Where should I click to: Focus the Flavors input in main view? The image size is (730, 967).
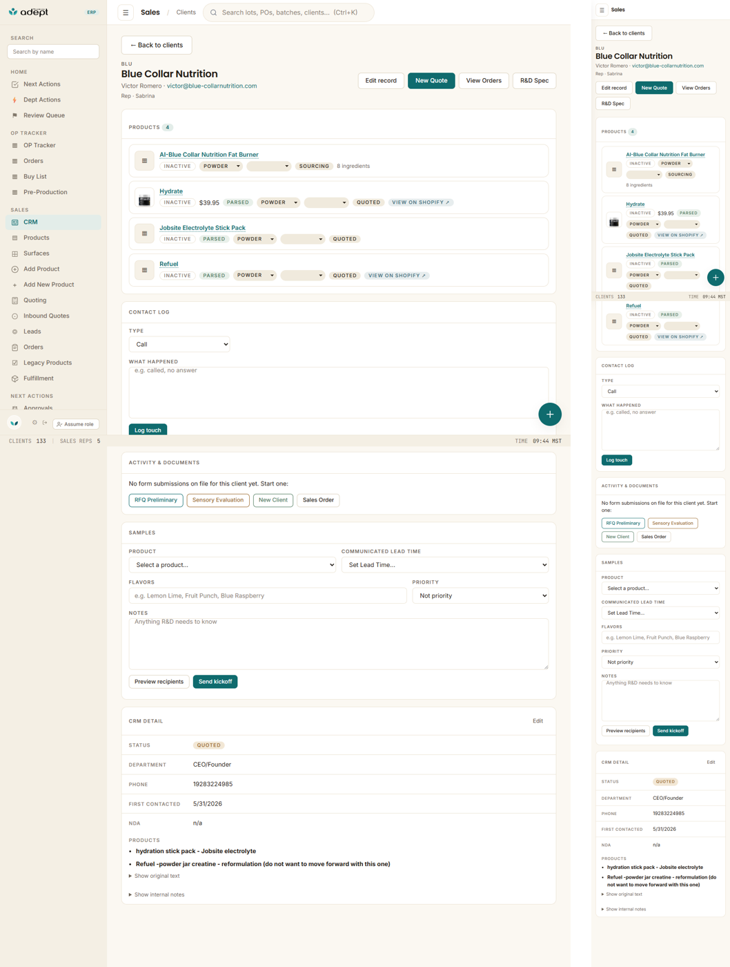click(268, 595)
